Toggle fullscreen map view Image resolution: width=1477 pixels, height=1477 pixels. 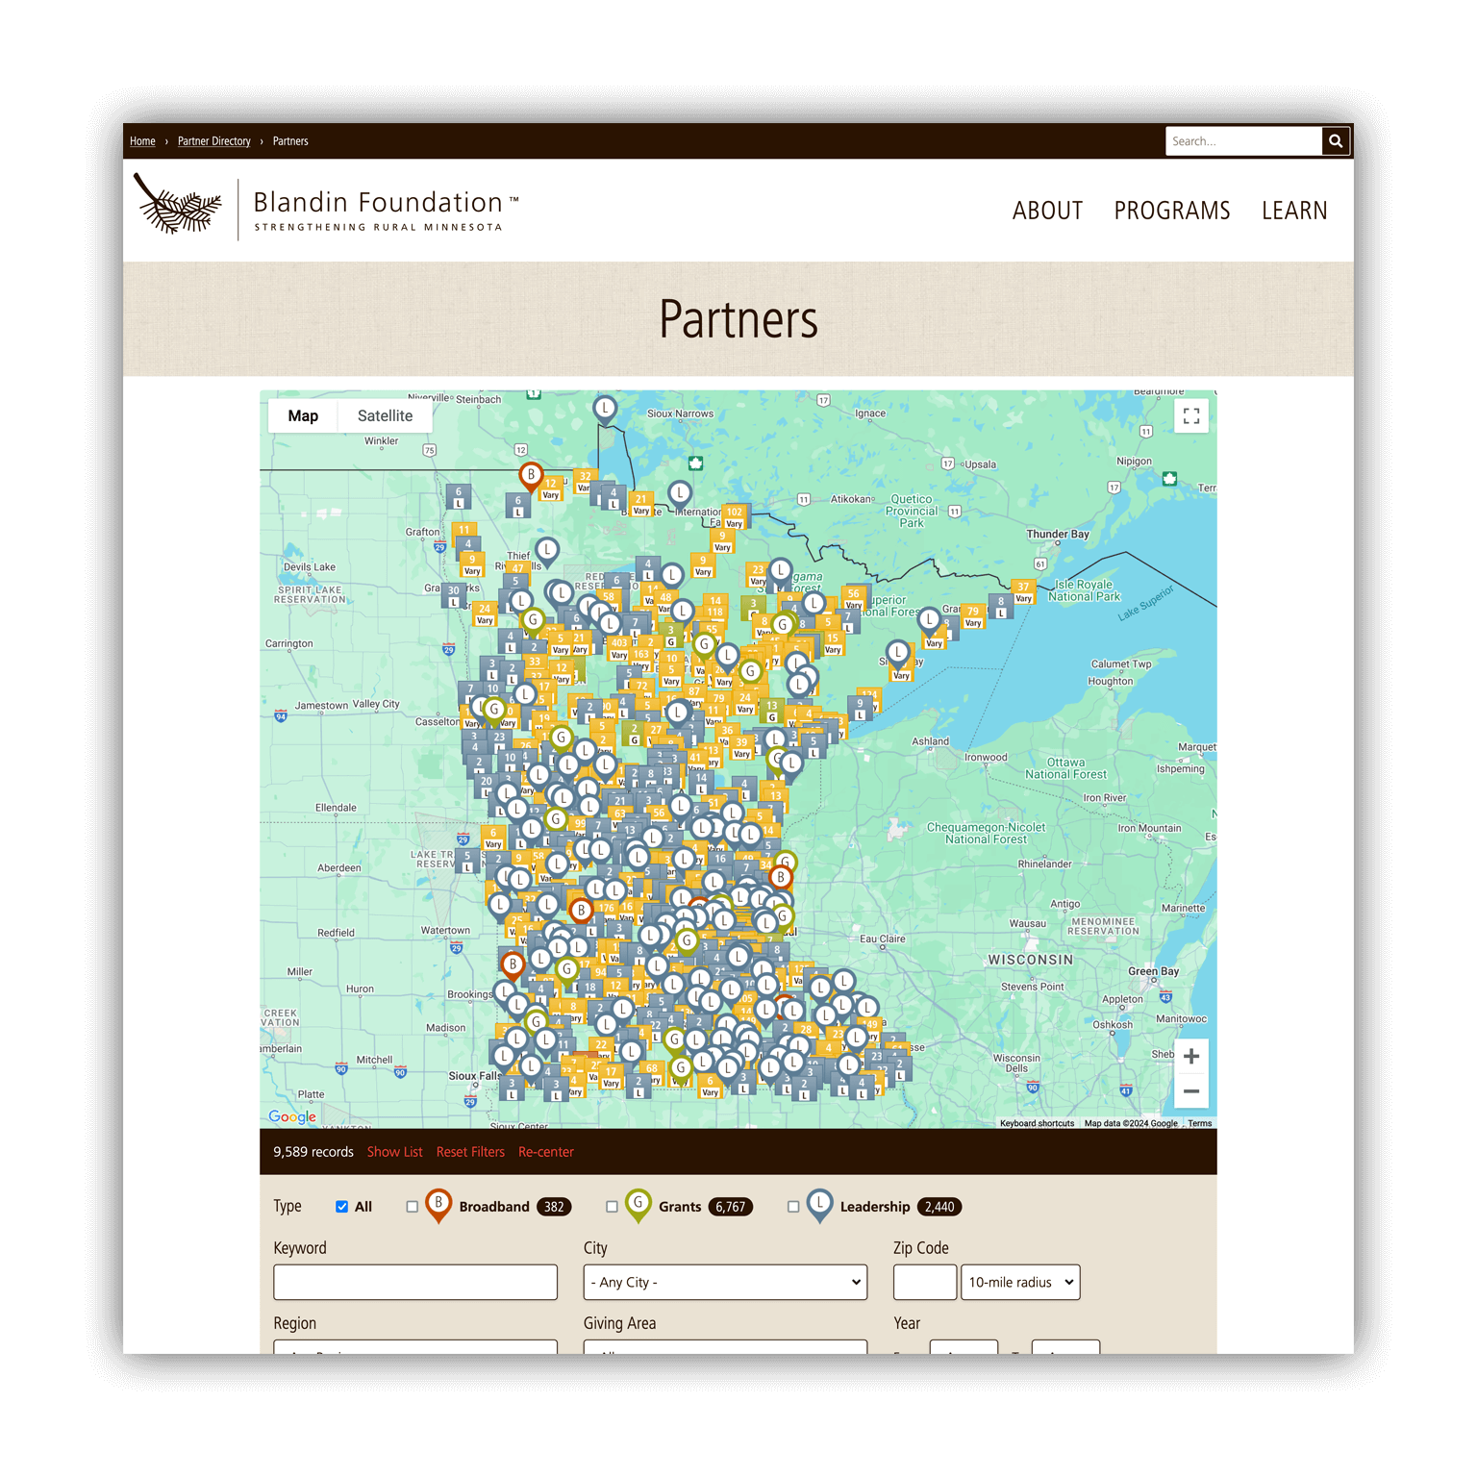point(1191,416)
